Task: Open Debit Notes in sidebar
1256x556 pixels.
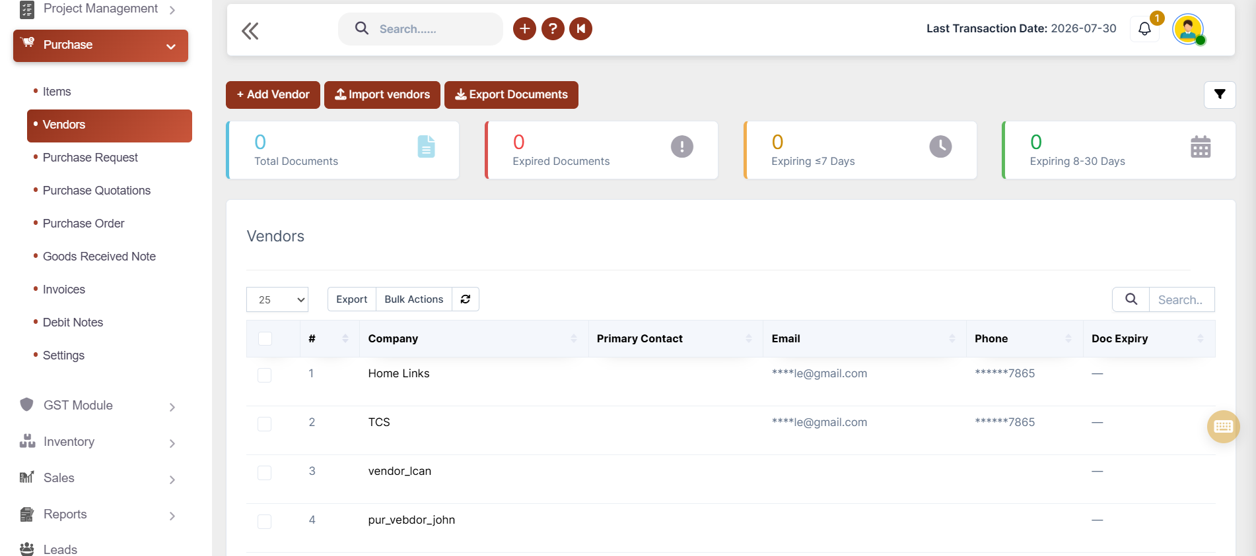Action: click(x=73, y=323)
